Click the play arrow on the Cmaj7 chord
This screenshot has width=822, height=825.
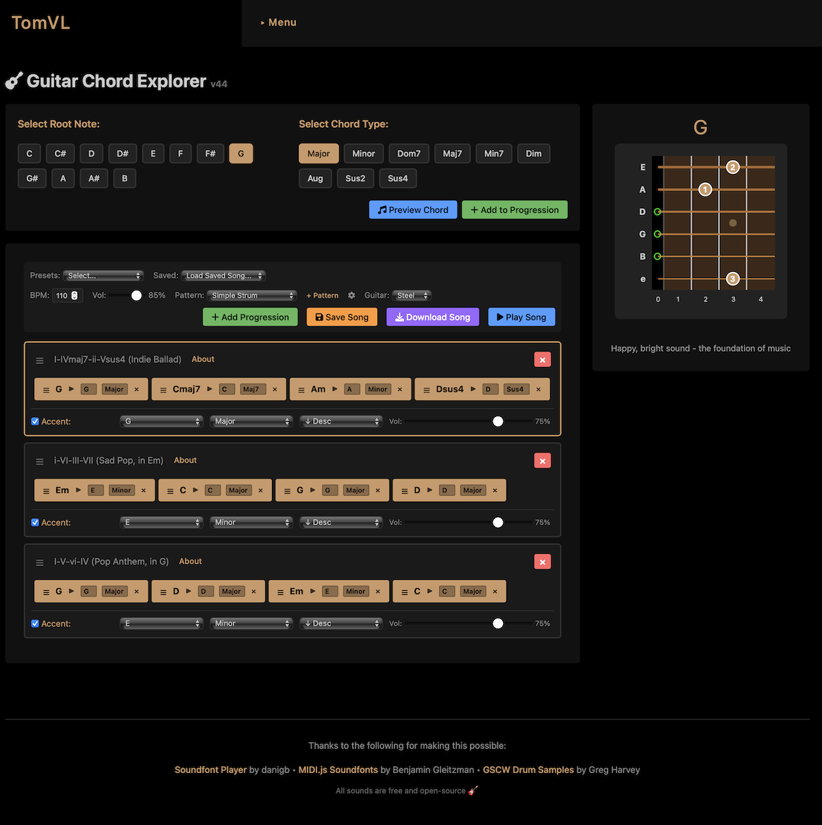point(210,389)
